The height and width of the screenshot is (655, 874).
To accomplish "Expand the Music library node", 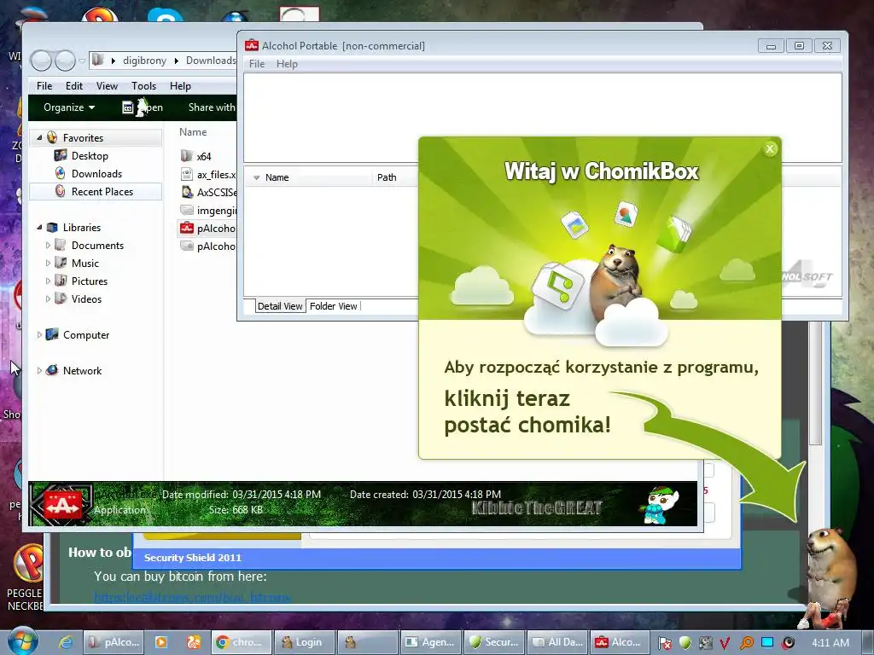I will coord(48,263).
